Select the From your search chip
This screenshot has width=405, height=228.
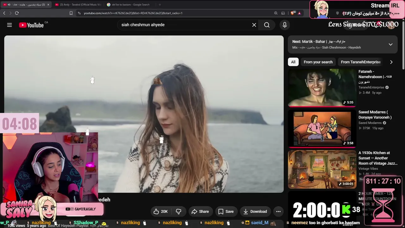tap(318, 62)
